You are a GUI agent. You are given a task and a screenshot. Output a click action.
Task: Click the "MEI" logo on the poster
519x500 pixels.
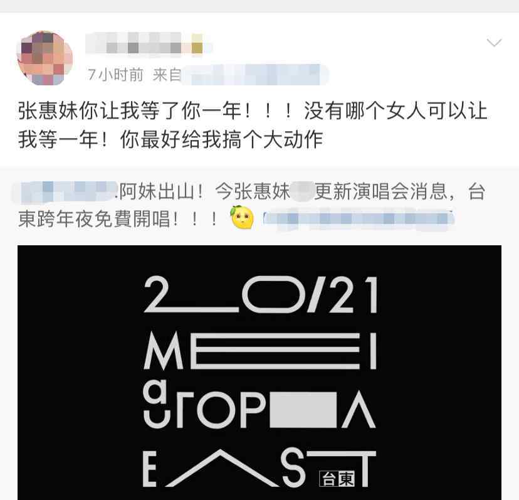click(x=260, y=351)
